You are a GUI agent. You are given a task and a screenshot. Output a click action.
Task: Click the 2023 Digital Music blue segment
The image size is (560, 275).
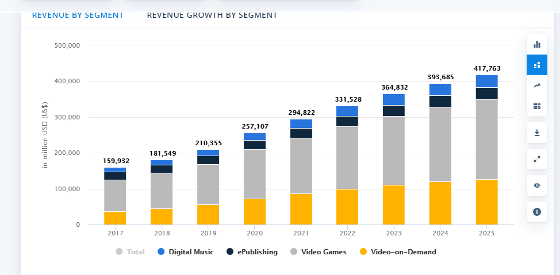[x=394, y=99]
